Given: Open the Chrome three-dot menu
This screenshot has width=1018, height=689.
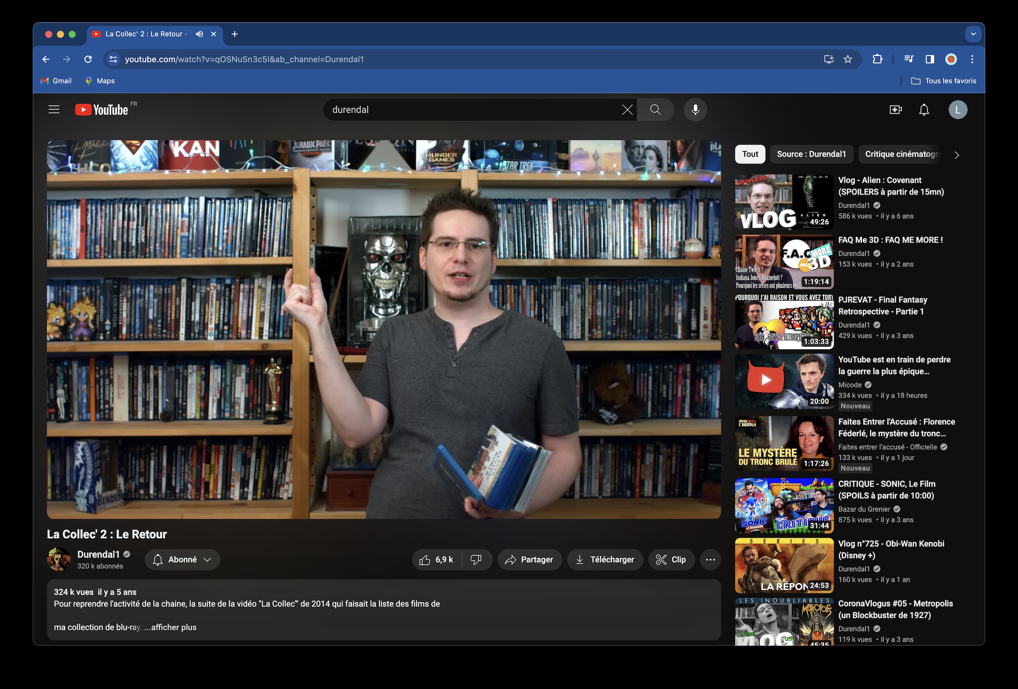Looking at the screenshot, I should (972, 59).
